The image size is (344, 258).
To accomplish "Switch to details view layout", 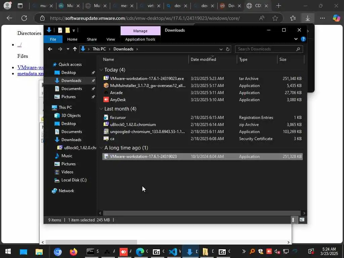I will [294, 220].
